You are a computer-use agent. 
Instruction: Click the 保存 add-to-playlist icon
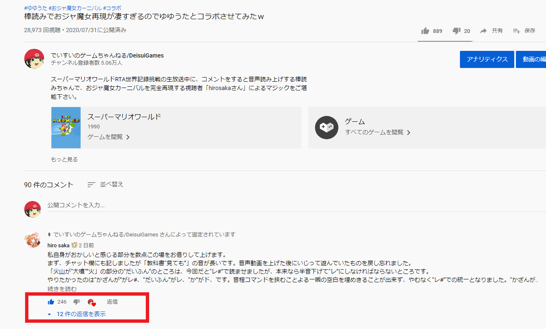[x=517, y=31]
